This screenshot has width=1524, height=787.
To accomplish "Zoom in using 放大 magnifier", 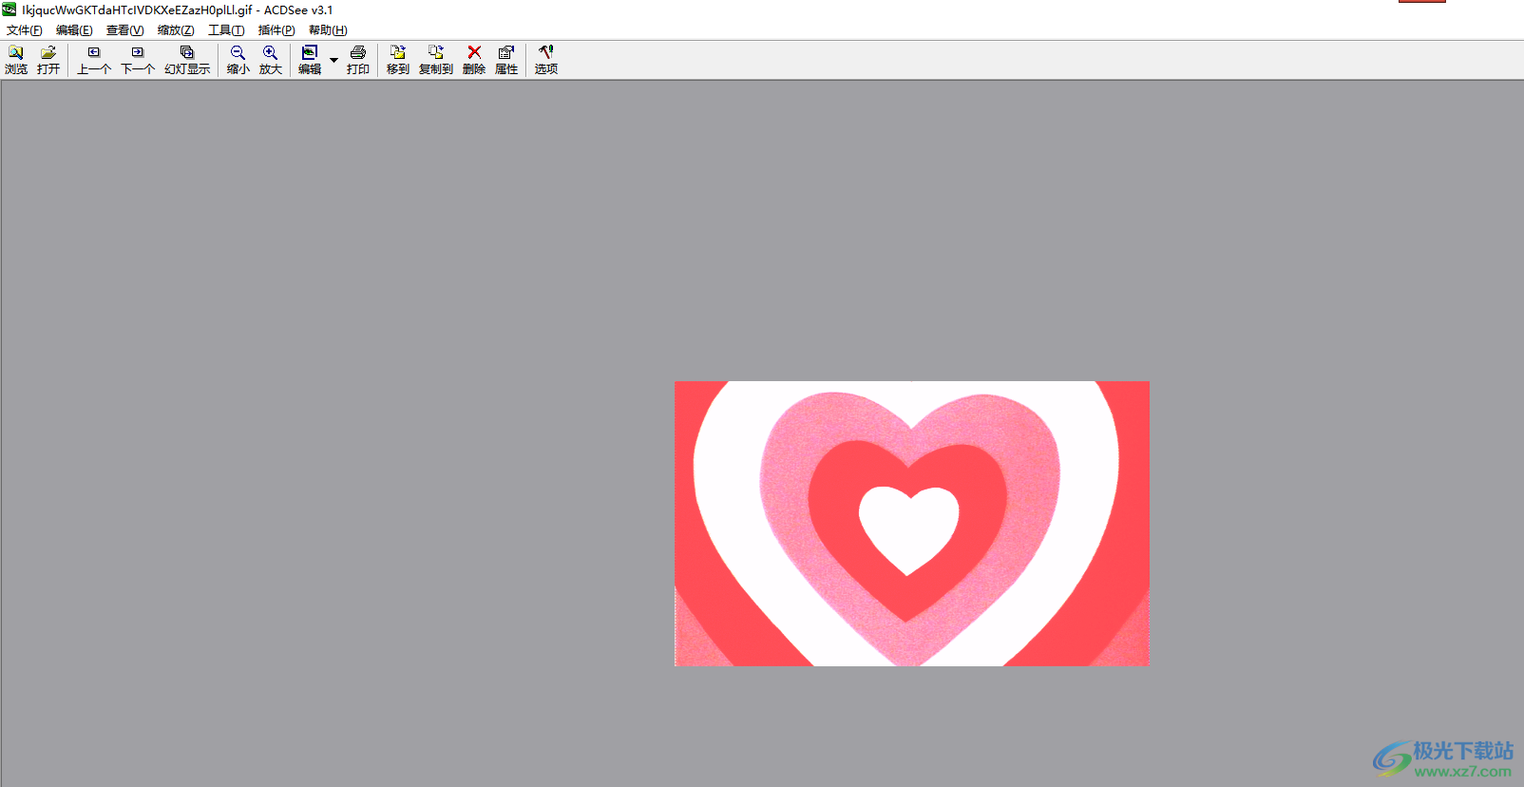I will [271, 60].
